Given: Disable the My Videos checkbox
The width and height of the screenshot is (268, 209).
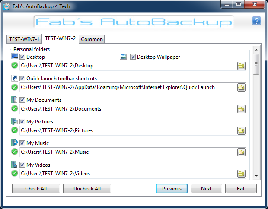Looking at the screenshot, I should click(x=22, y=165).
